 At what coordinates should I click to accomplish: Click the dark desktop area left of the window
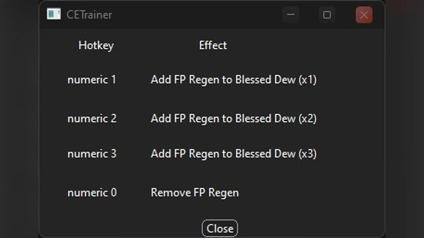19,120
